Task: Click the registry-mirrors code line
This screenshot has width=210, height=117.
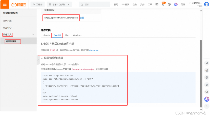Action: tap(82, 86)
